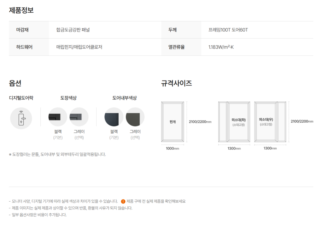The height and width of the screenshot is (225, 323).
Task: Click the 1000mm width label
Action: [172, 148]
